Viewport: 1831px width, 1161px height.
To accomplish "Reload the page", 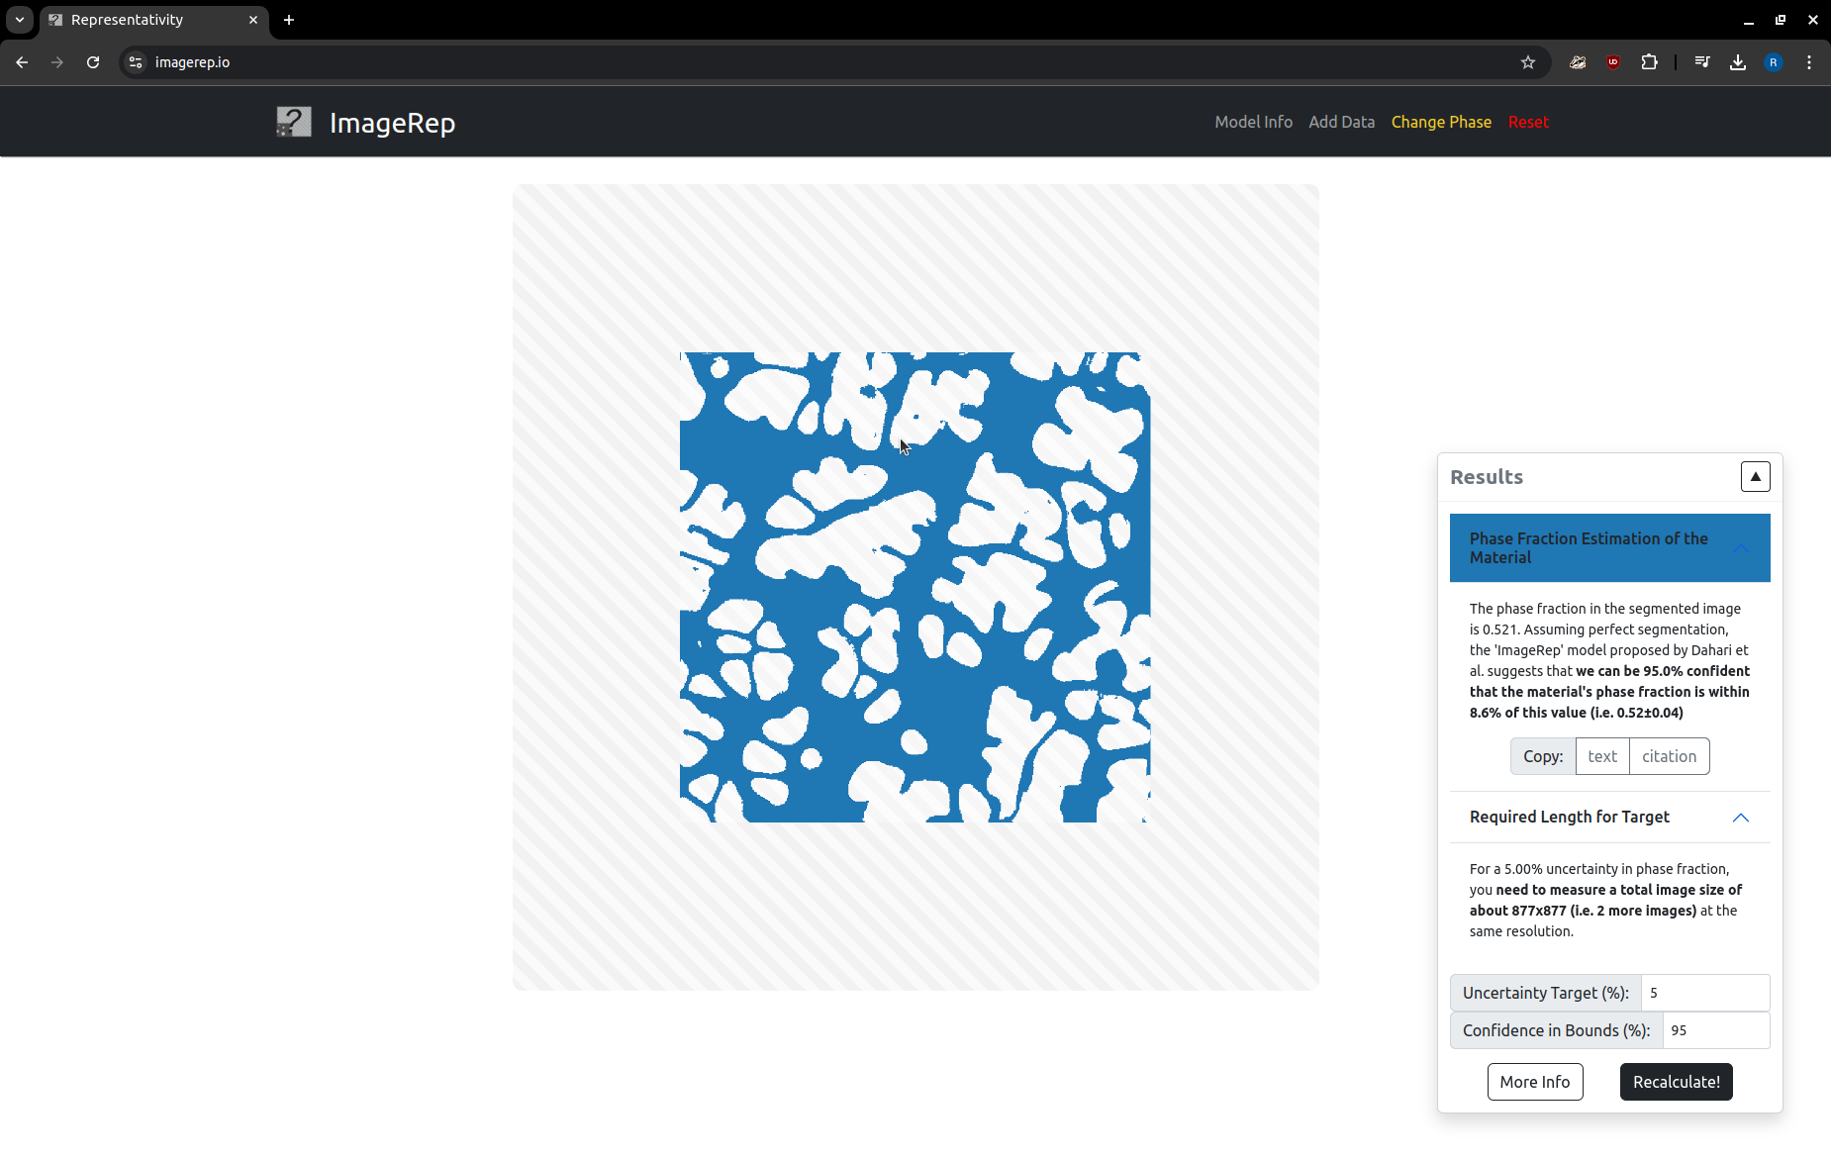I will [x=93, y=62].
